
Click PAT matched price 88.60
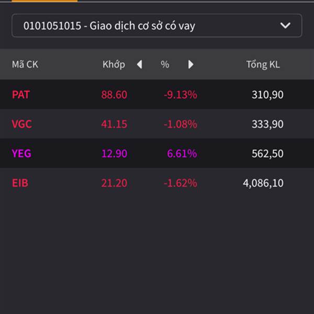coord(114,95)
